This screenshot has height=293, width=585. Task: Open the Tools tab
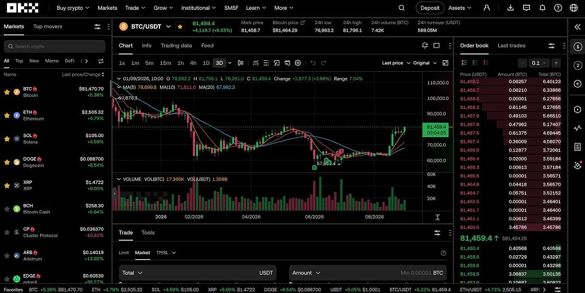(148, 233)
